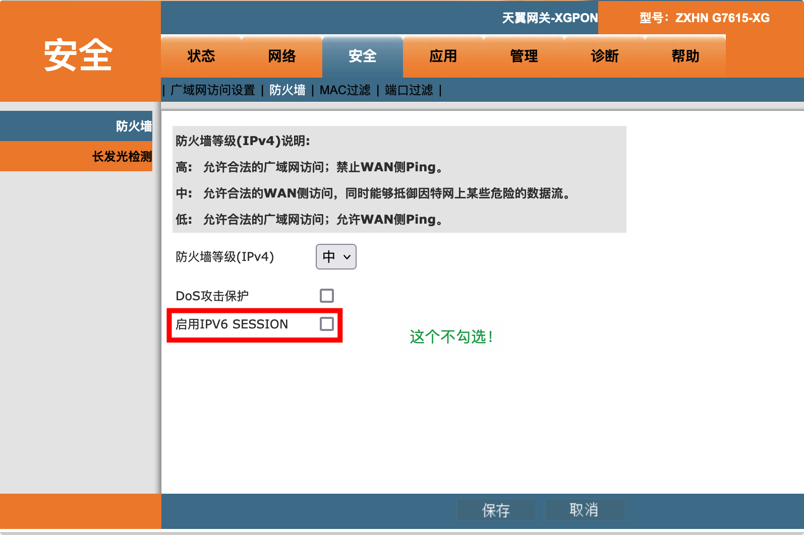
Task: Open the 诊断 tab
Action: (605, 56)
